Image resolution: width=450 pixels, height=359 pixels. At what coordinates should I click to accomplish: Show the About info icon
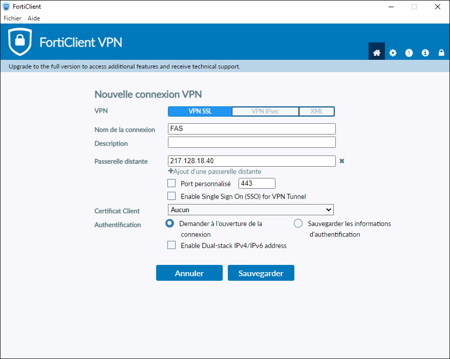425,53
